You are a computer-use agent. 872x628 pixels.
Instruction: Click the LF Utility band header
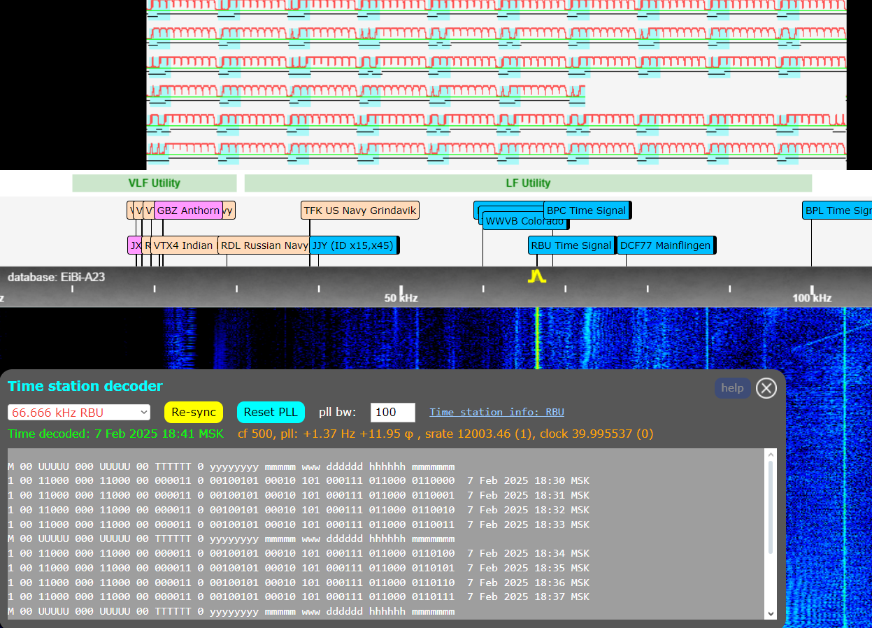click(527, 183)
